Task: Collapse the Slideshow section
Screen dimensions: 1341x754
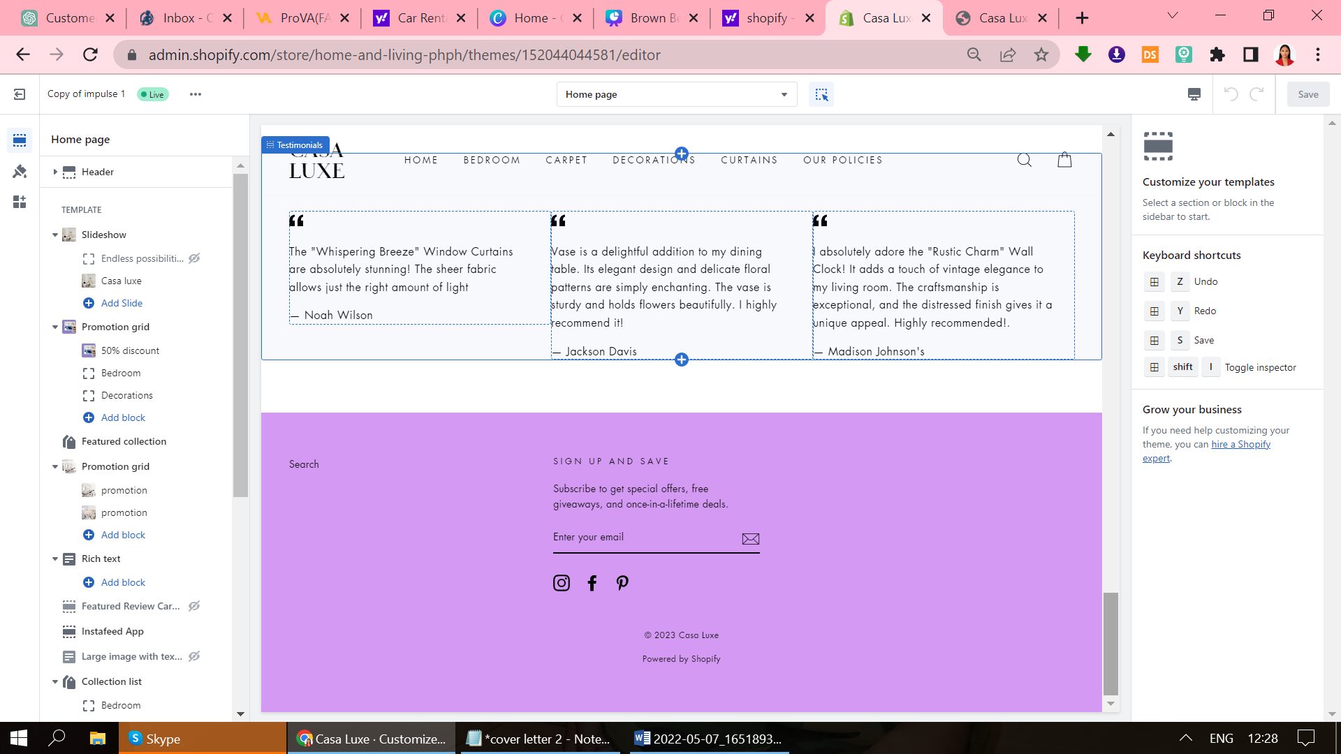Action: click(55, 235)
